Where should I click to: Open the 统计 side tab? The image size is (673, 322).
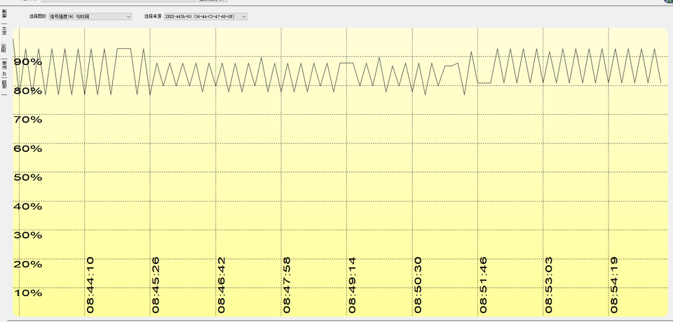pyautogui.click(x=4, y=31)
